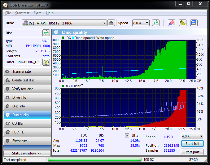Refresh drive speed with green arrows icon
This screenshot has height=165, width=210.
(156, 23)
